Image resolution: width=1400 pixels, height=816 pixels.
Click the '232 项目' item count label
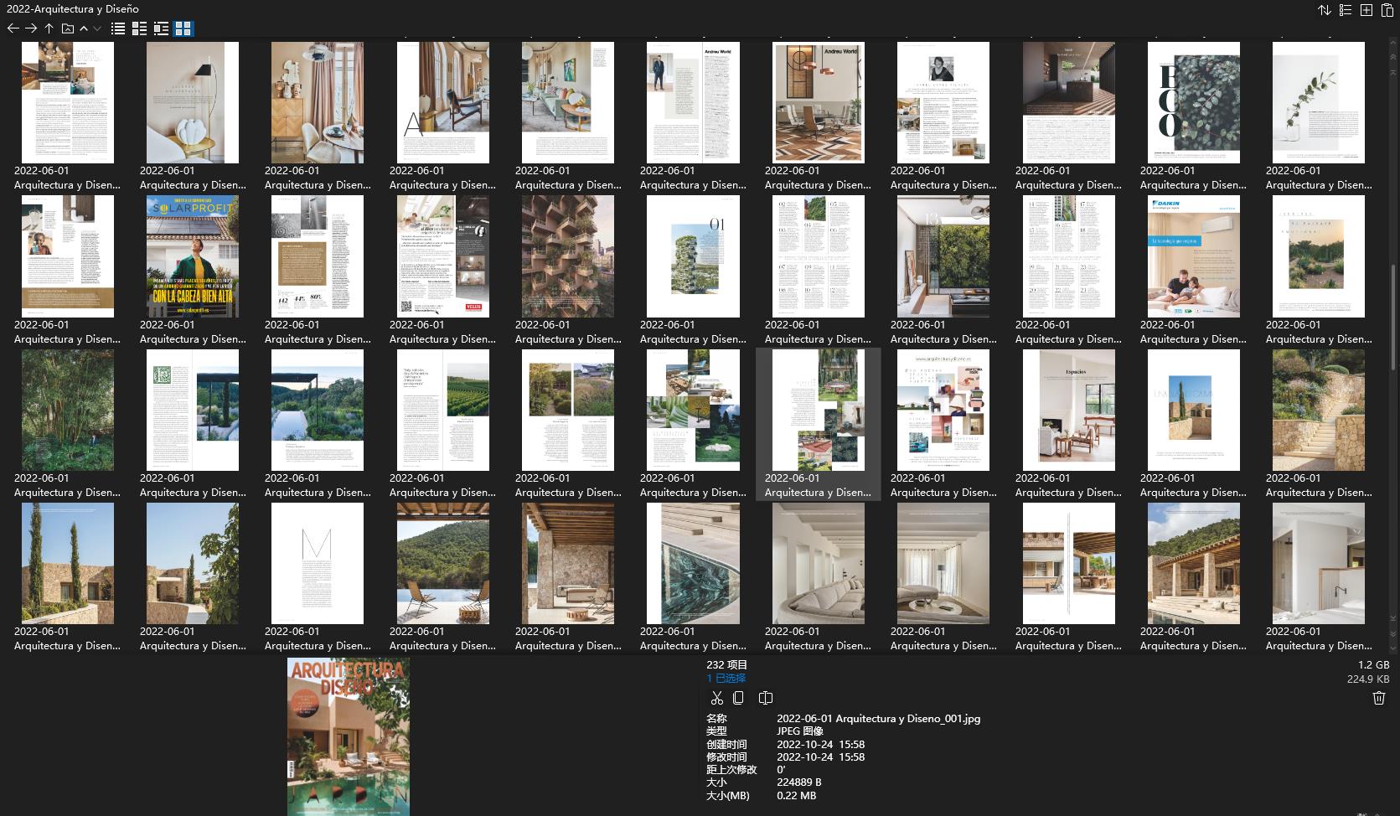(726, 664)
